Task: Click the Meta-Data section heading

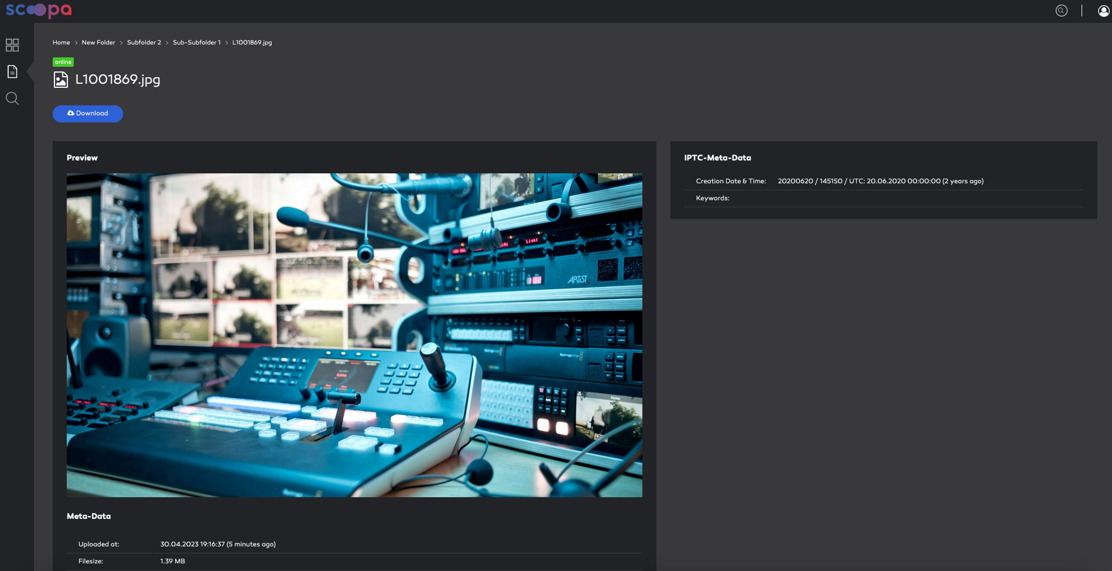Action: pyautogui.click(x=88, y=517)
